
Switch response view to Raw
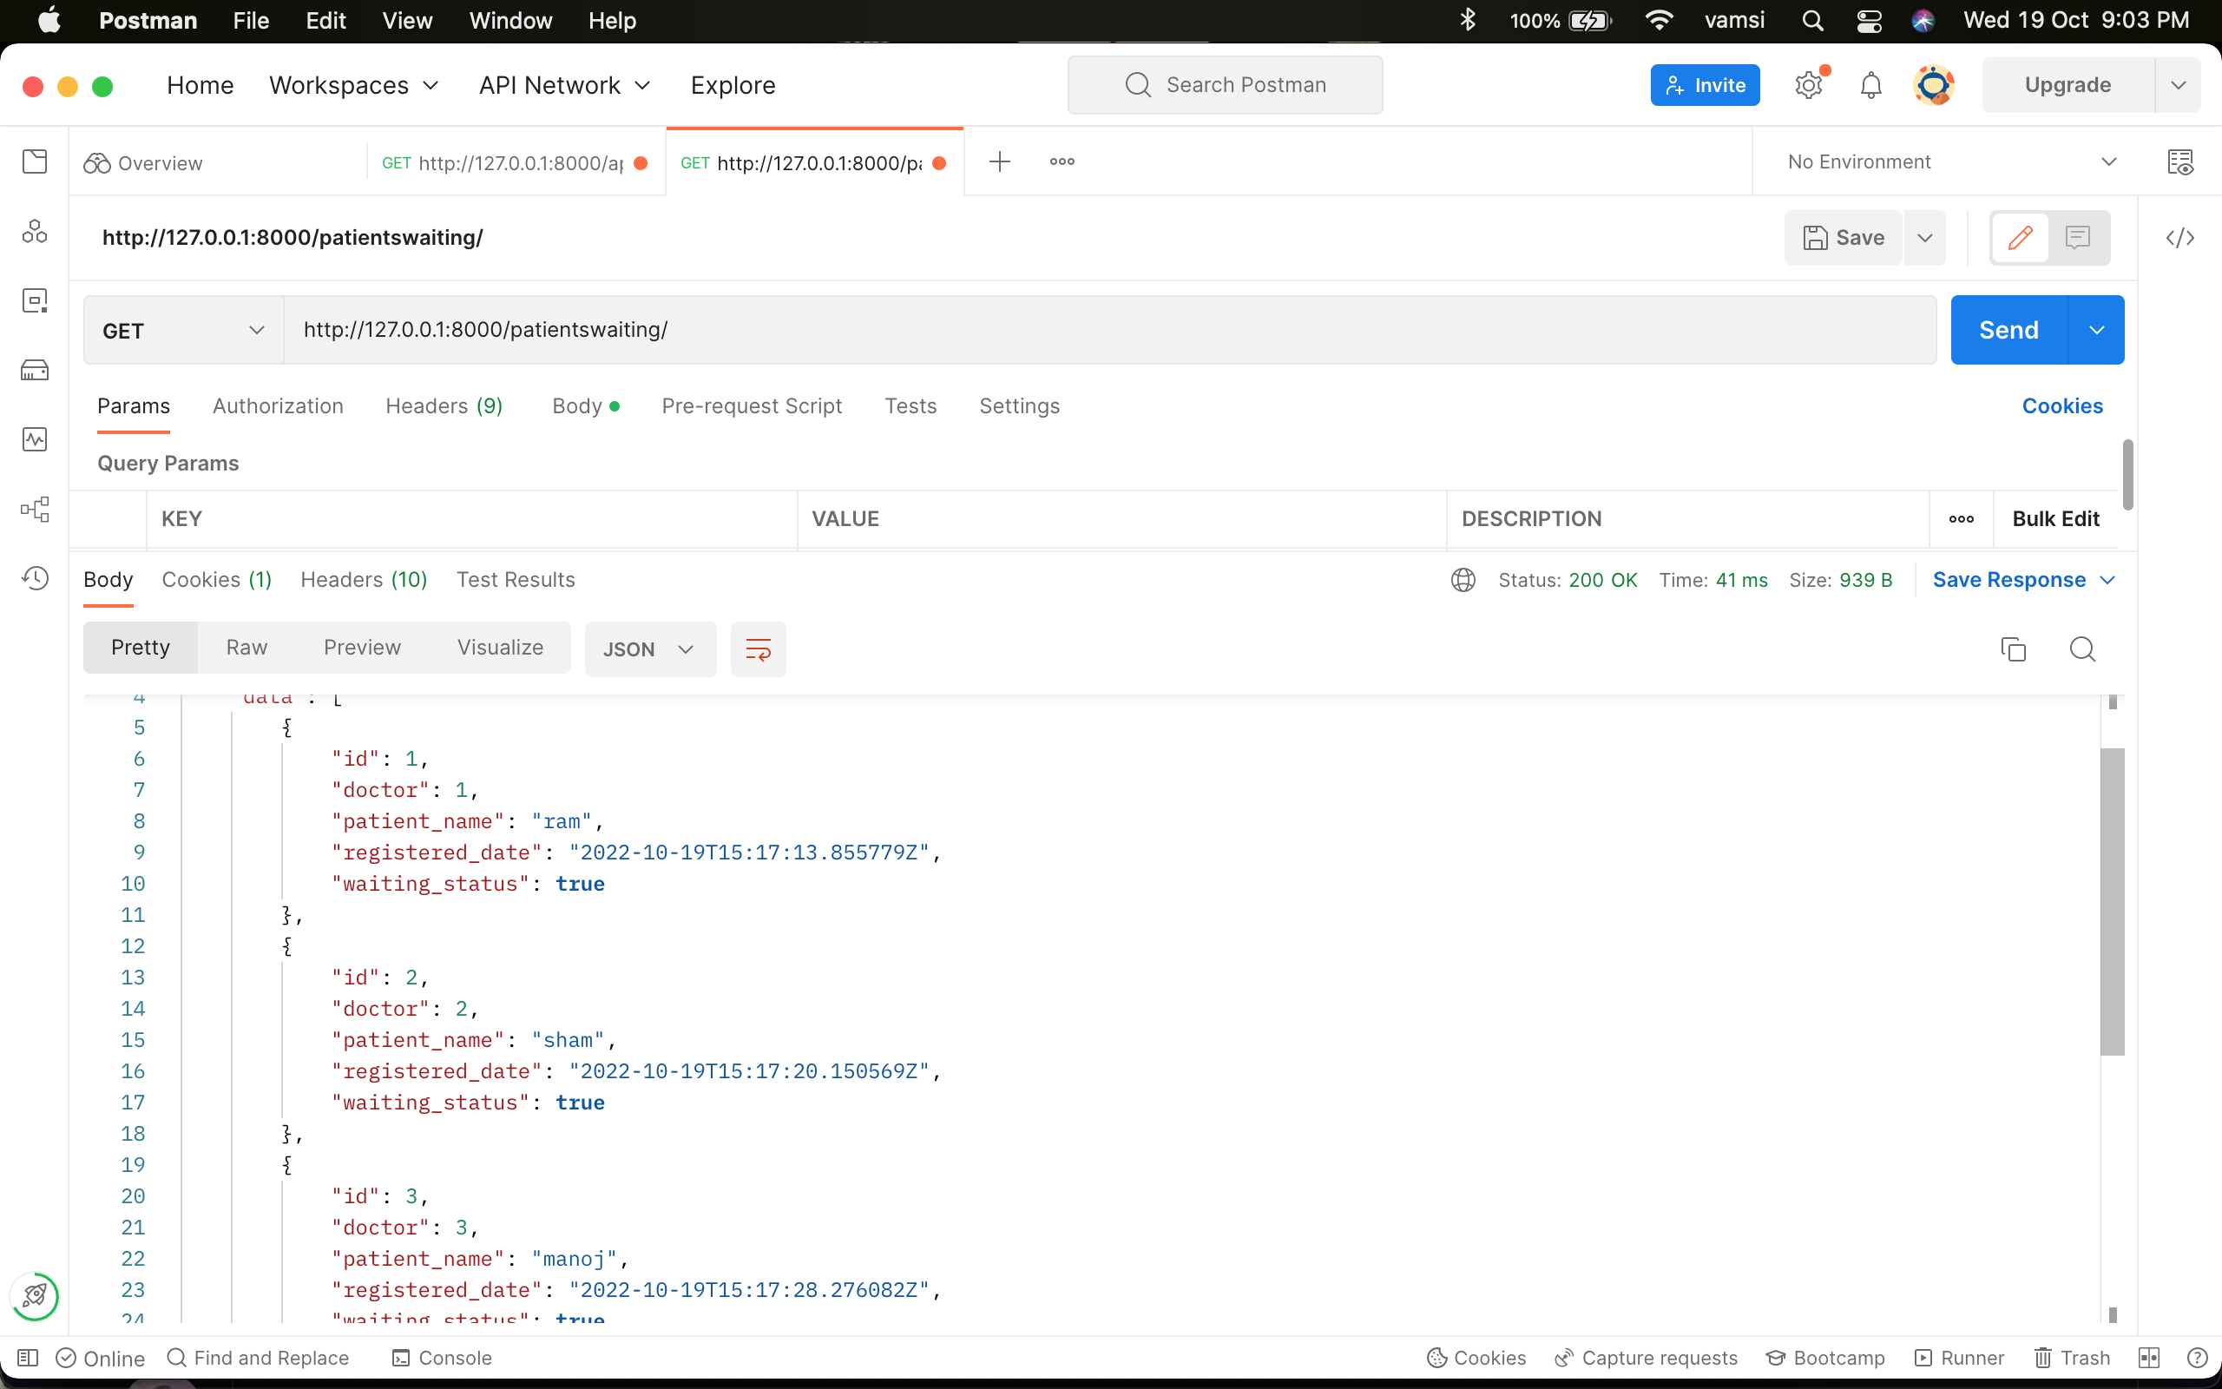tap(245, 647)
